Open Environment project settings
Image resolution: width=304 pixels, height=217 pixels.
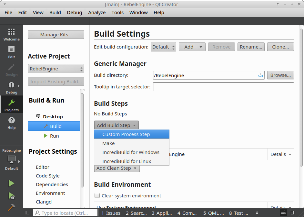50,193
